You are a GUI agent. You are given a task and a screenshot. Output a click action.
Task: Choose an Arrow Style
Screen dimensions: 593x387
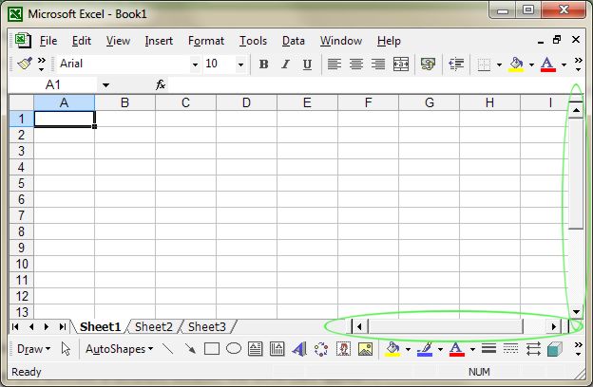click(533, 349)
